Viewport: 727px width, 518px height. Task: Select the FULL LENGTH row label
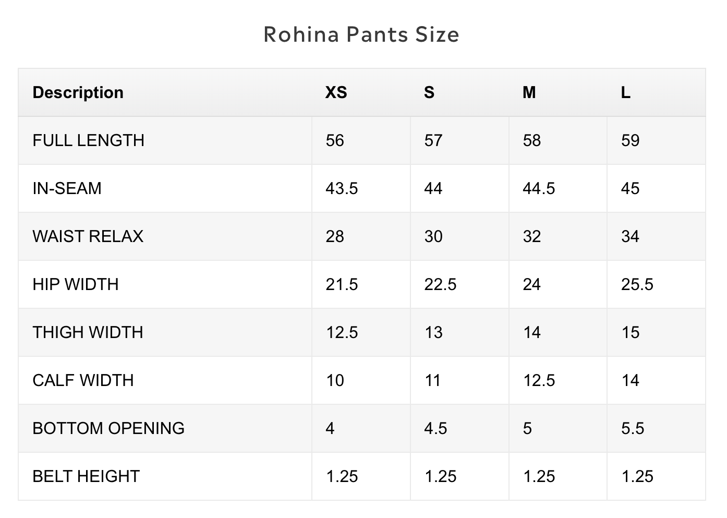88,140
